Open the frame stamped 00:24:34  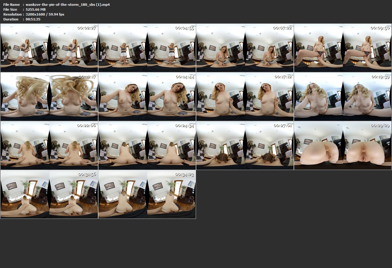(x=147, y=146)
